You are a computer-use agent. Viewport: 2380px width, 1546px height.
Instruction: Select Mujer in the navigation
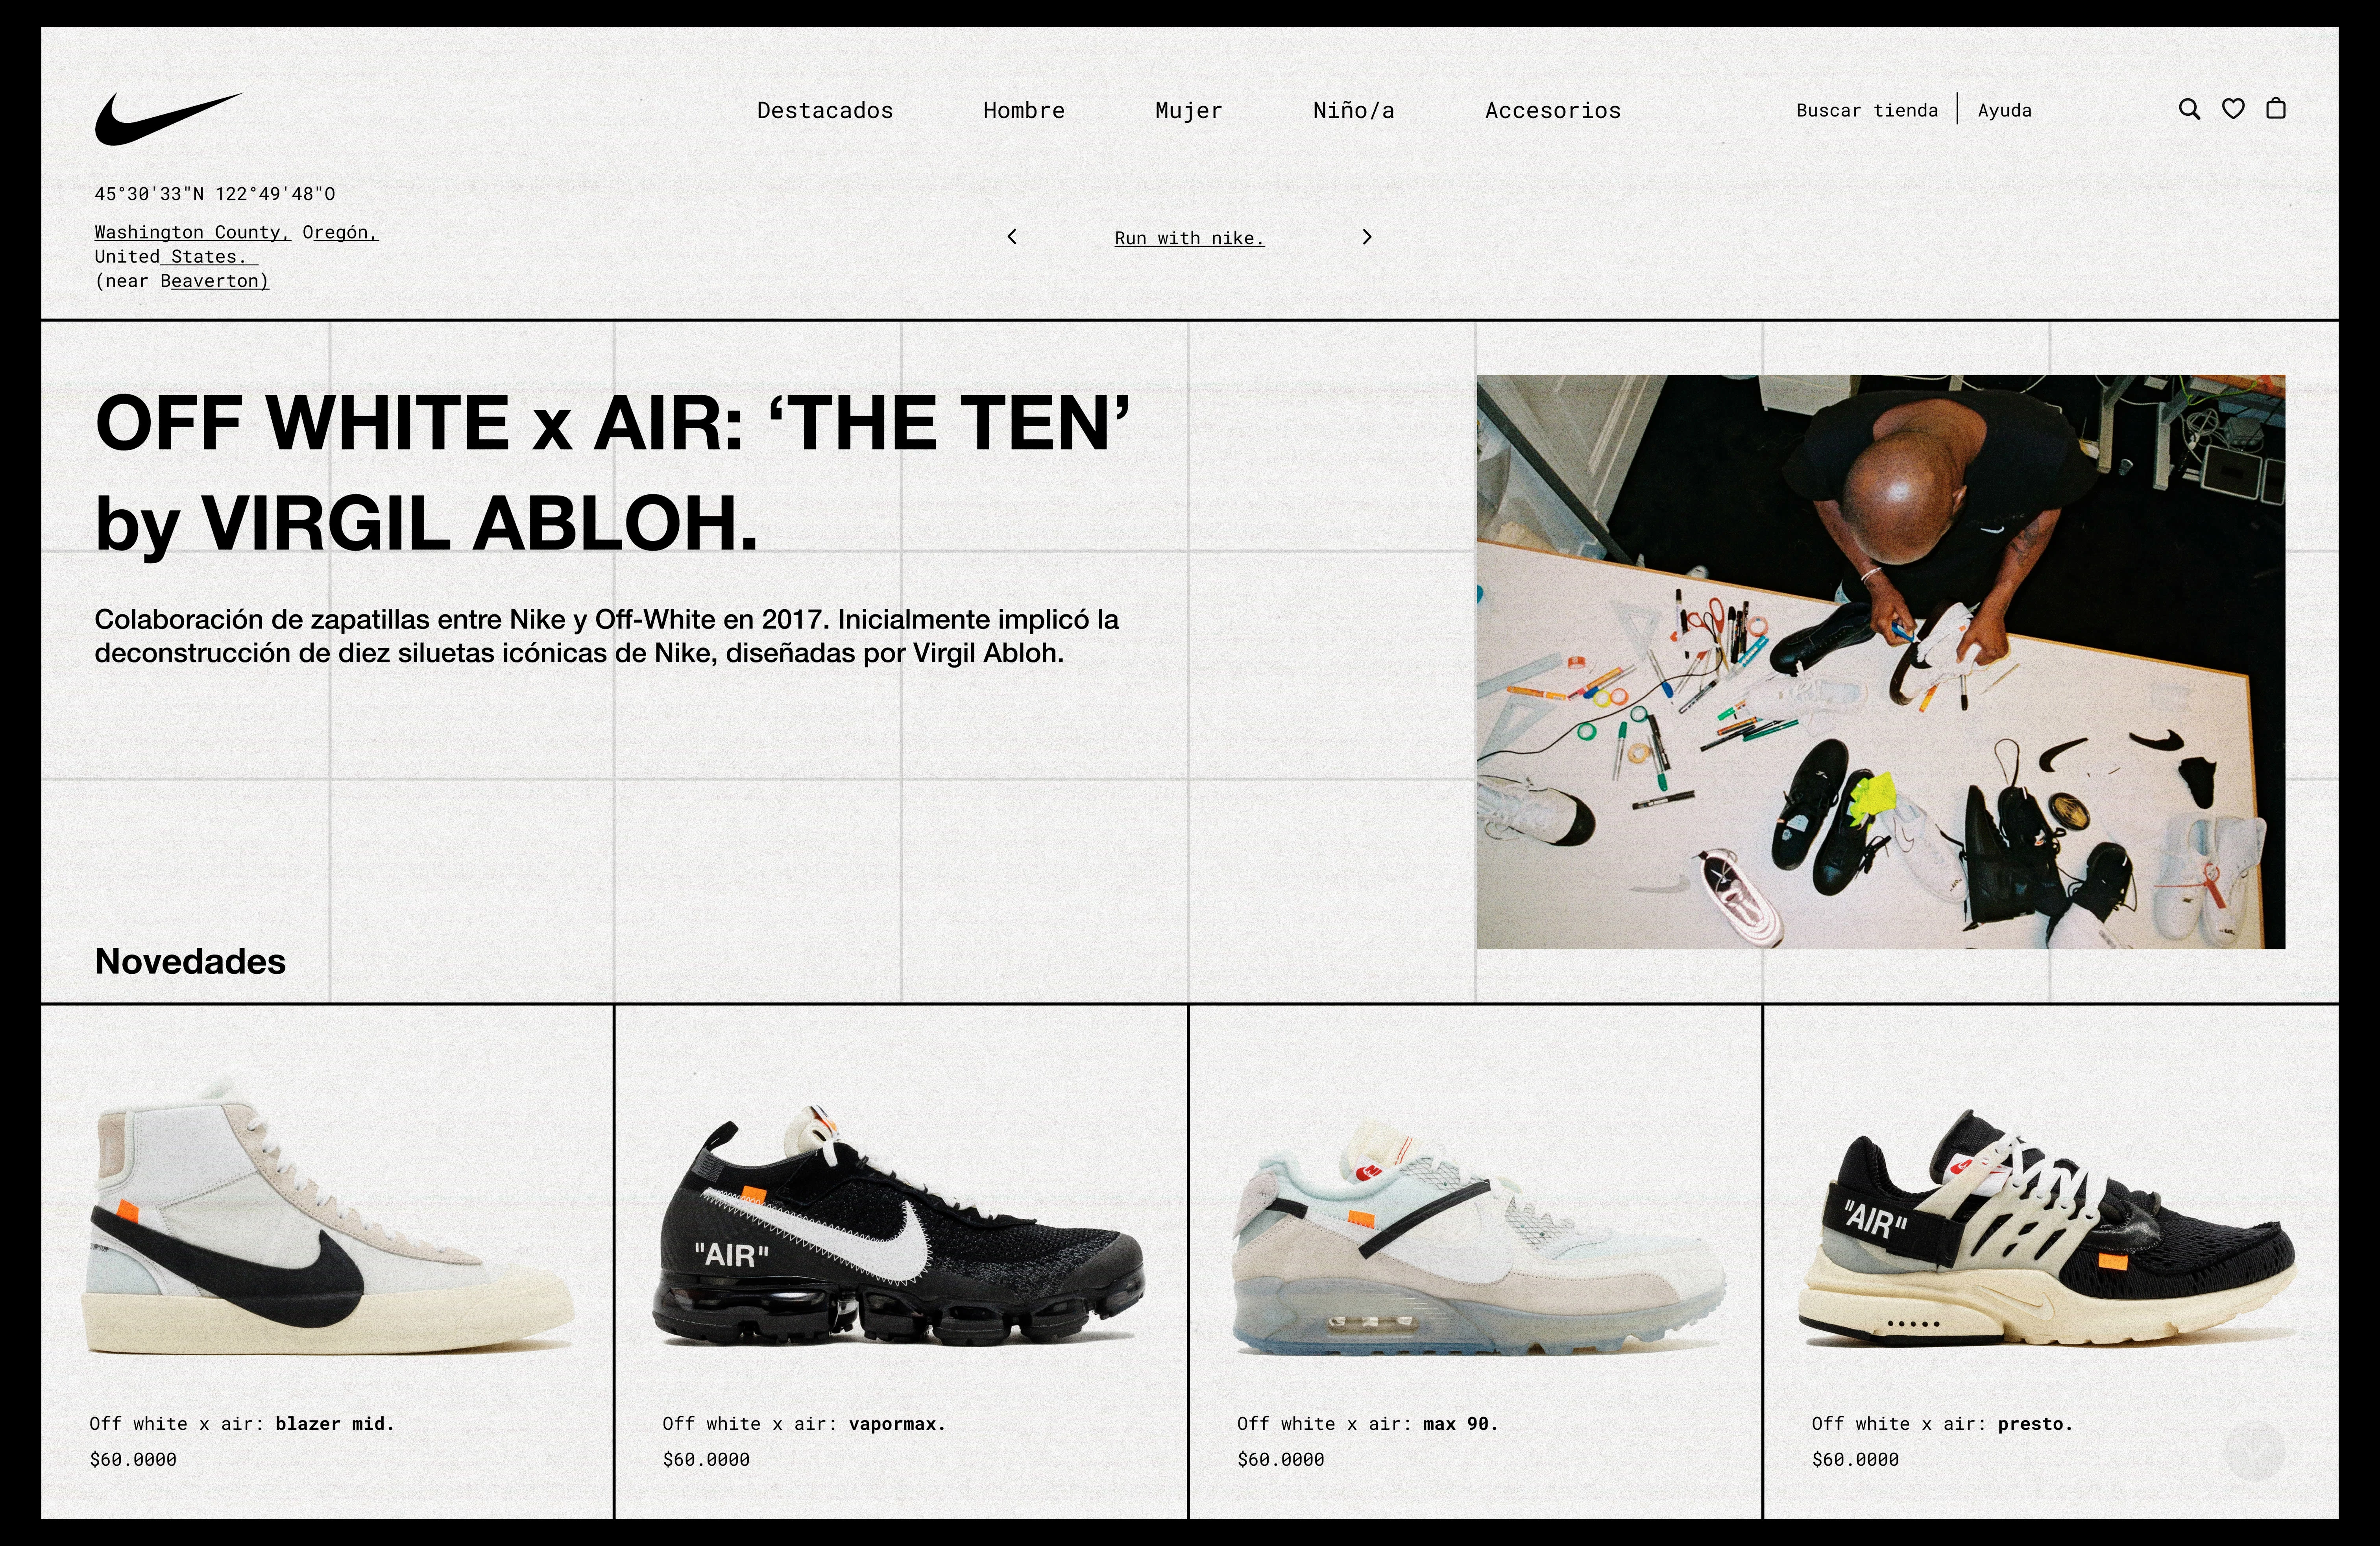[x=1188, y=110]
